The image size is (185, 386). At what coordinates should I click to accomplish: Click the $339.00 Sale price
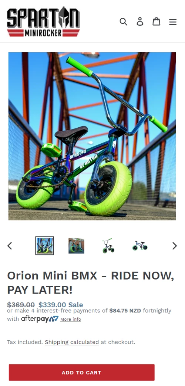tap(61, 305)
